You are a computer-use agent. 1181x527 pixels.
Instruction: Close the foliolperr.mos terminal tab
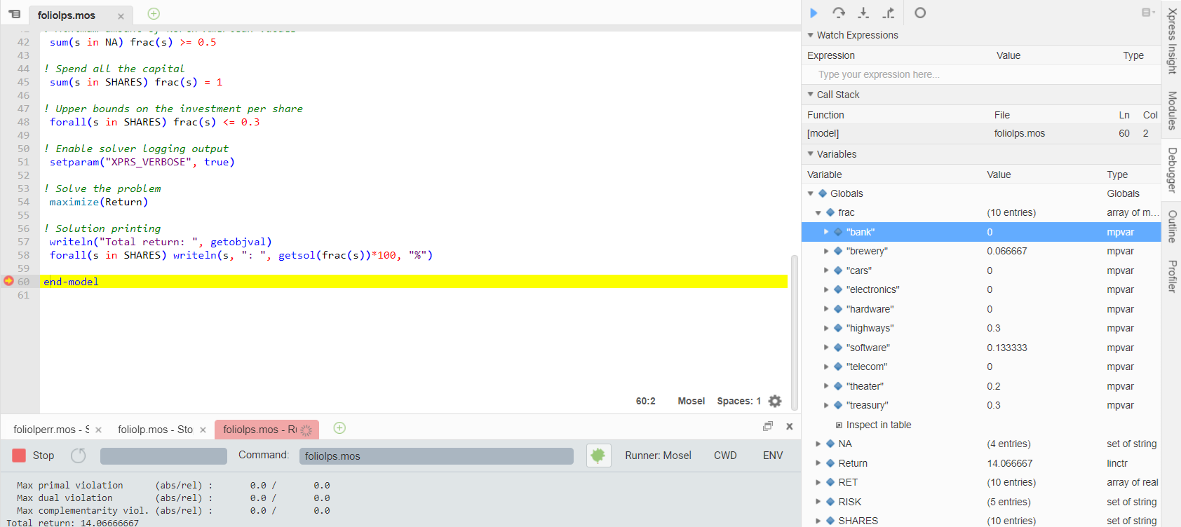[99, 430]
